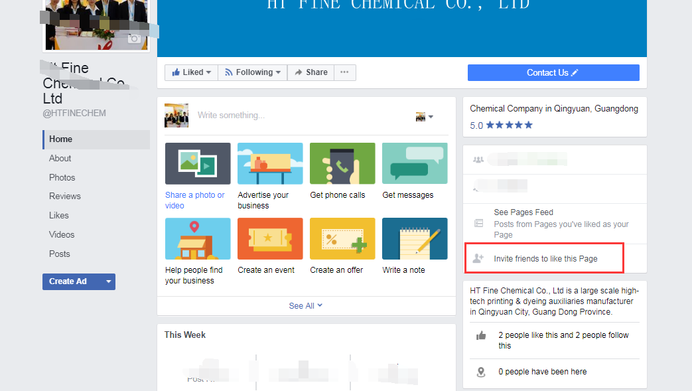Select the Create an event ticket icon

(x=270, y=238)
